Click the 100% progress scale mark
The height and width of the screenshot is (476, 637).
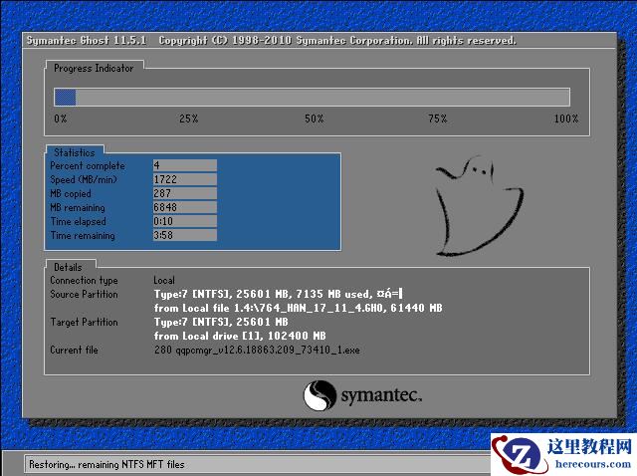tap(566, 119)
